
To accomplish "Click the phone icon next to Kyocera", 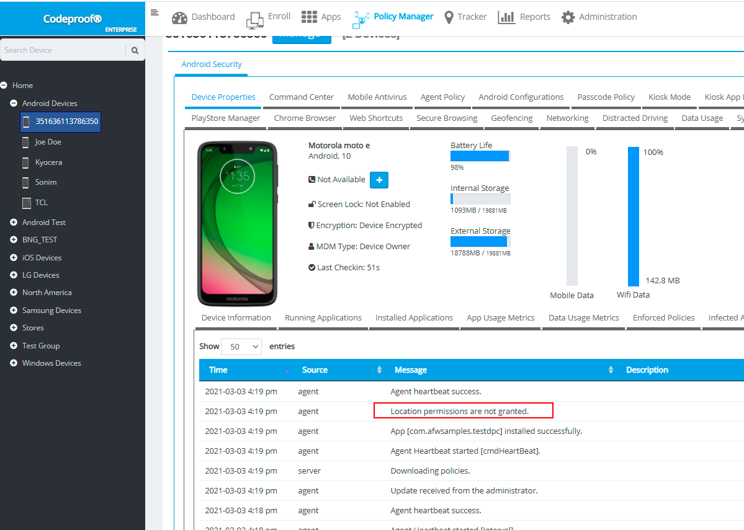I will (x=25, y=162).
